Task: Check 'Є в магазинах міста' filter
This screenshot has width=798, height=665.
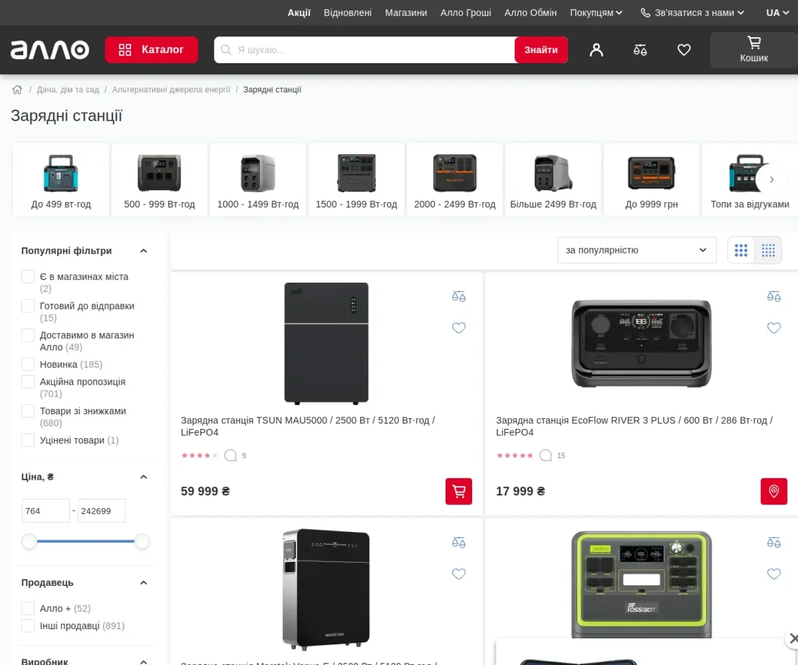Action: pos(28,277)
